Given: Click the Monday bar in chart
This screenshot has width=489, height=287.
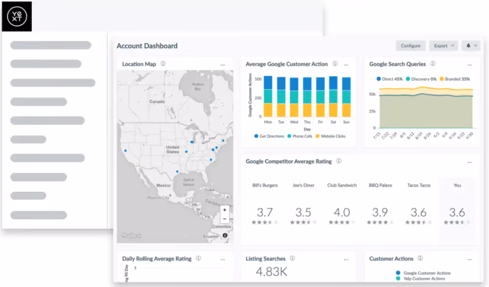Looking at the screenshot, I should click(x=268, y=96).
